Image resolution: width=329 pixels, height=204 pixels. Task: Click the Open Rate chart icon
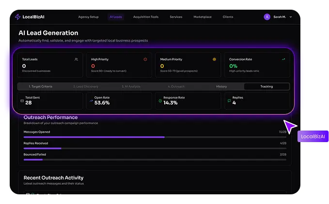coord(91,101)
